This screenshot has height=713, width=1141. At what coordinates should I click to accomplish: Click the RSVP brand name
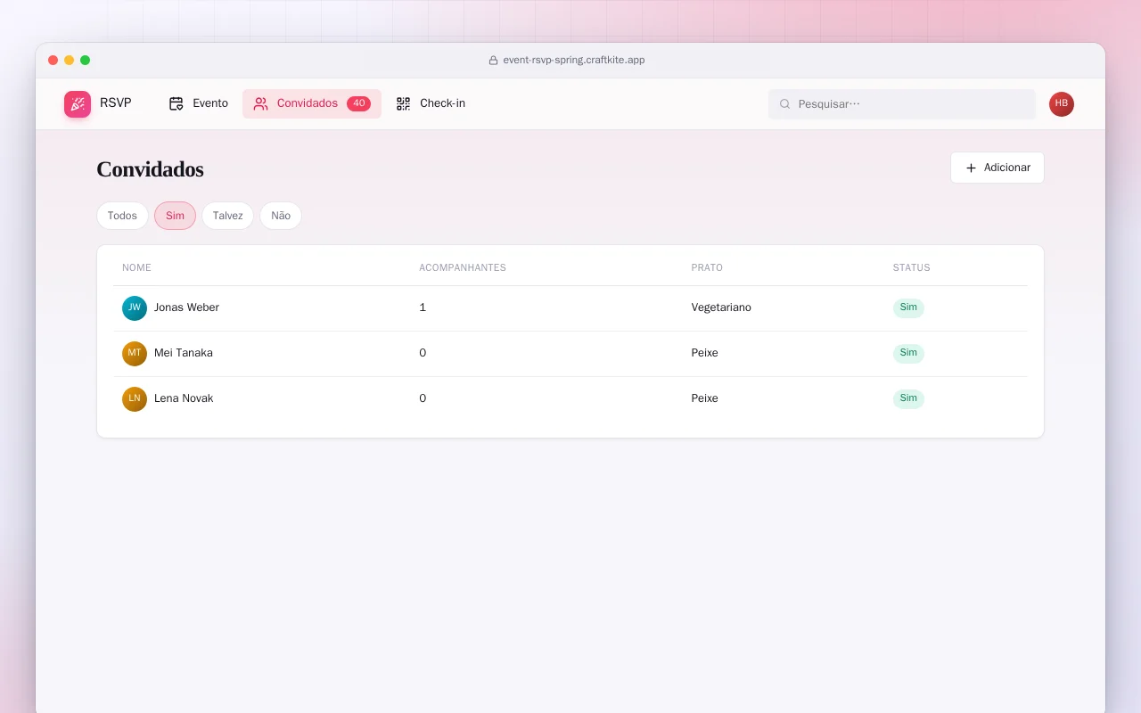pyautogui.click(x=116, y=103)
